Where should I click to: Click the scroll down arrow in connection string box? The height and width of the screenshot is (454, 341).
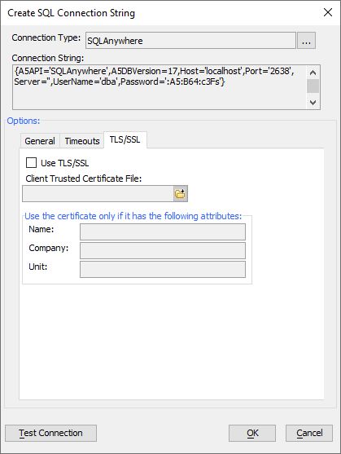[313, 102]
